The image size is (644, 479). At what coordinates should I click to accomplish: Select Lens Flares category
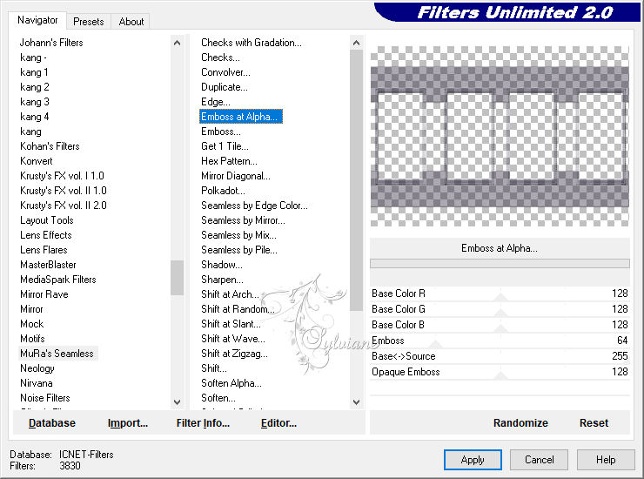pyautogui.click(x=44, y=250)
